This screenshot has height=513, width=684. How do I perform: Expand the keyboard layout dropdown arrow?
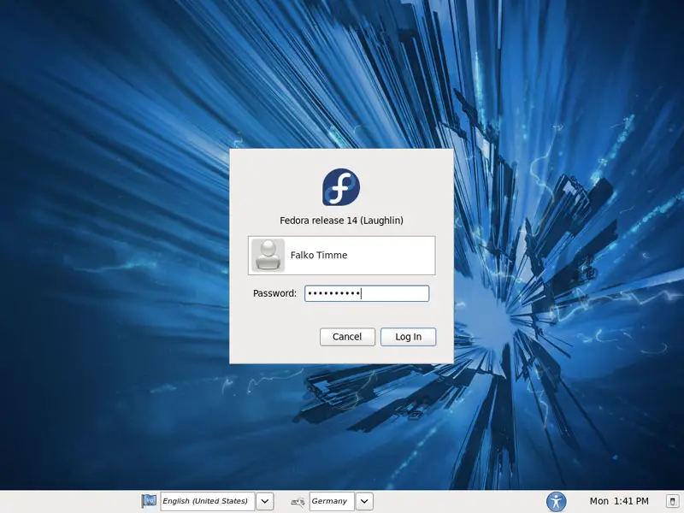(364, 501)
